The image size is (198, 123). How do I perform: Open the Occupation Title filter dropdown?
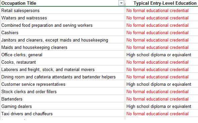point(121,3)
